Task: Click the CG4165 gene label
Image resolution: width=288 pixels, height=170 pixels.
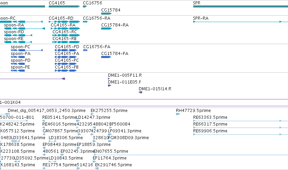Action: click(57, 3)
